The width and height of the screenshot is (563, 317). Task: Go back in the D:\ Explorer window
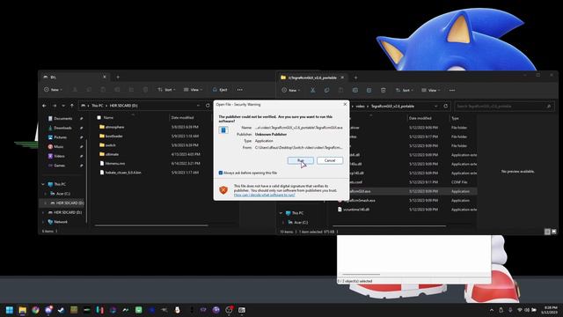coord(45,106)
